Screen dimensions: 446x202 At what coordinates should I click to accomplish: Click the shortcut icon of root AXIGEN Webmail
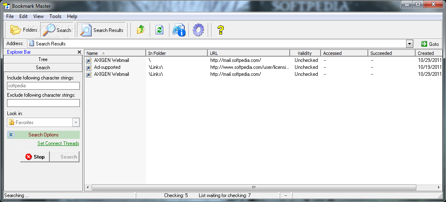click(89, 60)
